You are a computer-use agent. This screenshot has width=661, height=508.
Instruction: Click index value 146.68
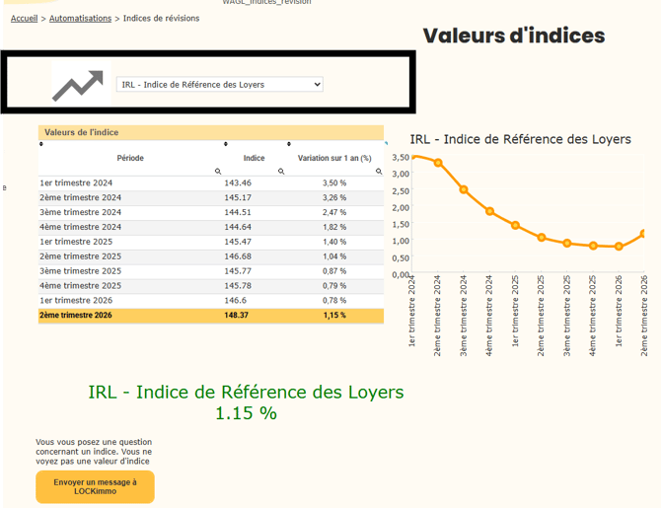[x=238, y=256]
